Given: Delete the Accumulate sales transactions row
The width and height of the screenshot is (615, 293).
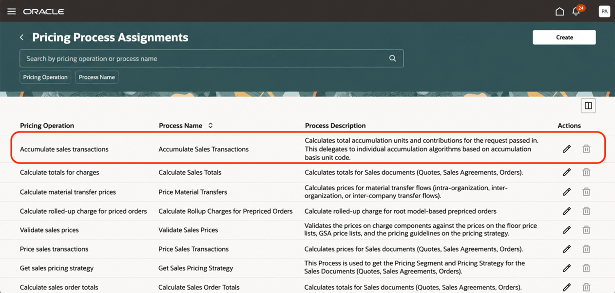Looking at the screenshot, I should point(586,149).
